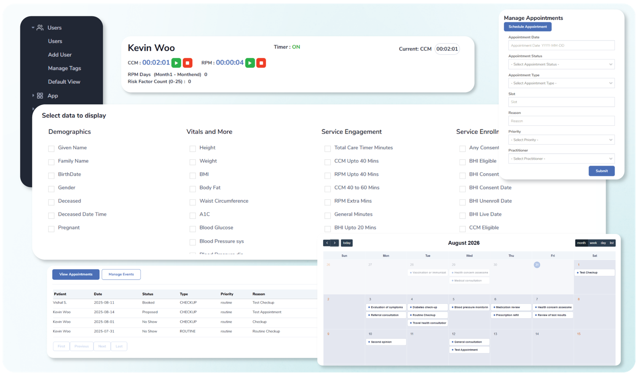Open the Appointment Type dropdown
The image size is (638, 376).
click(x=561, y=83)
